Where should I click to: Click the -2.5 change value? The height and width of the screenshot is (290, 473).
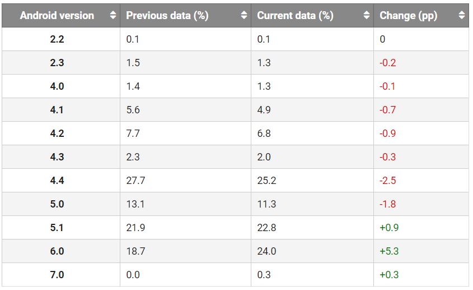(387, 181)
